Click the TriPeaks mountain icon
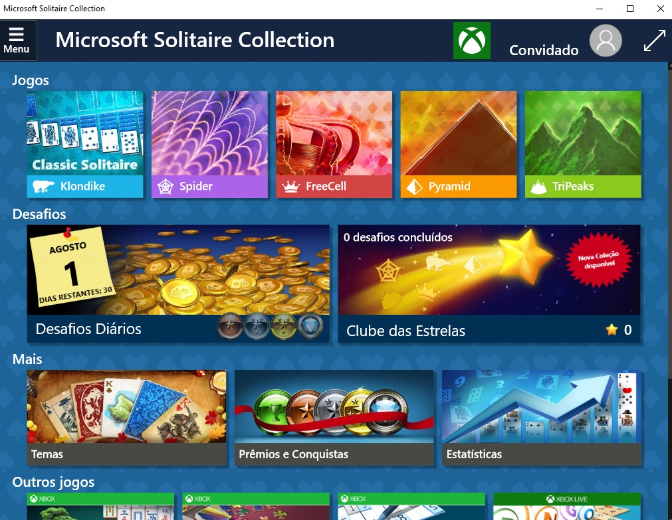Viewport: 672px width, 520px height. [x=538, y=187]
